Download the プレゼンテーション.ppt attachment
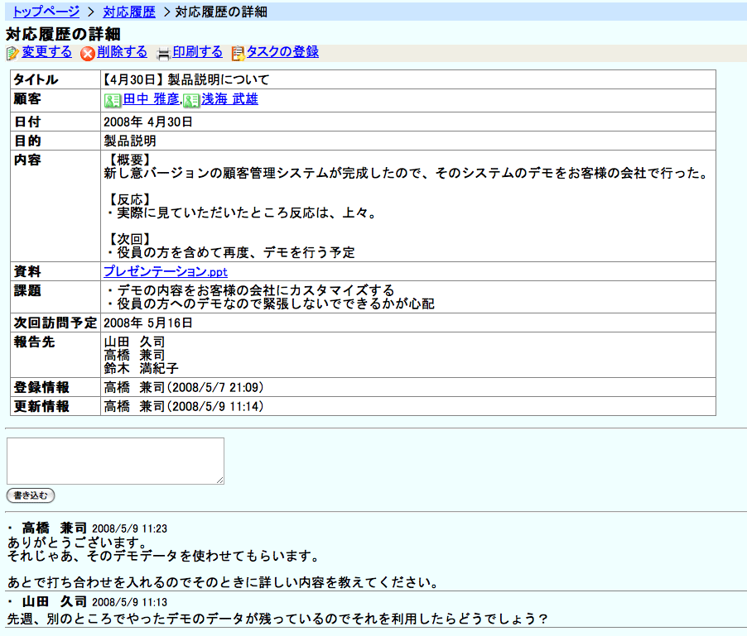The height and width of the screenshot is (636, 747). pos(165,271)
